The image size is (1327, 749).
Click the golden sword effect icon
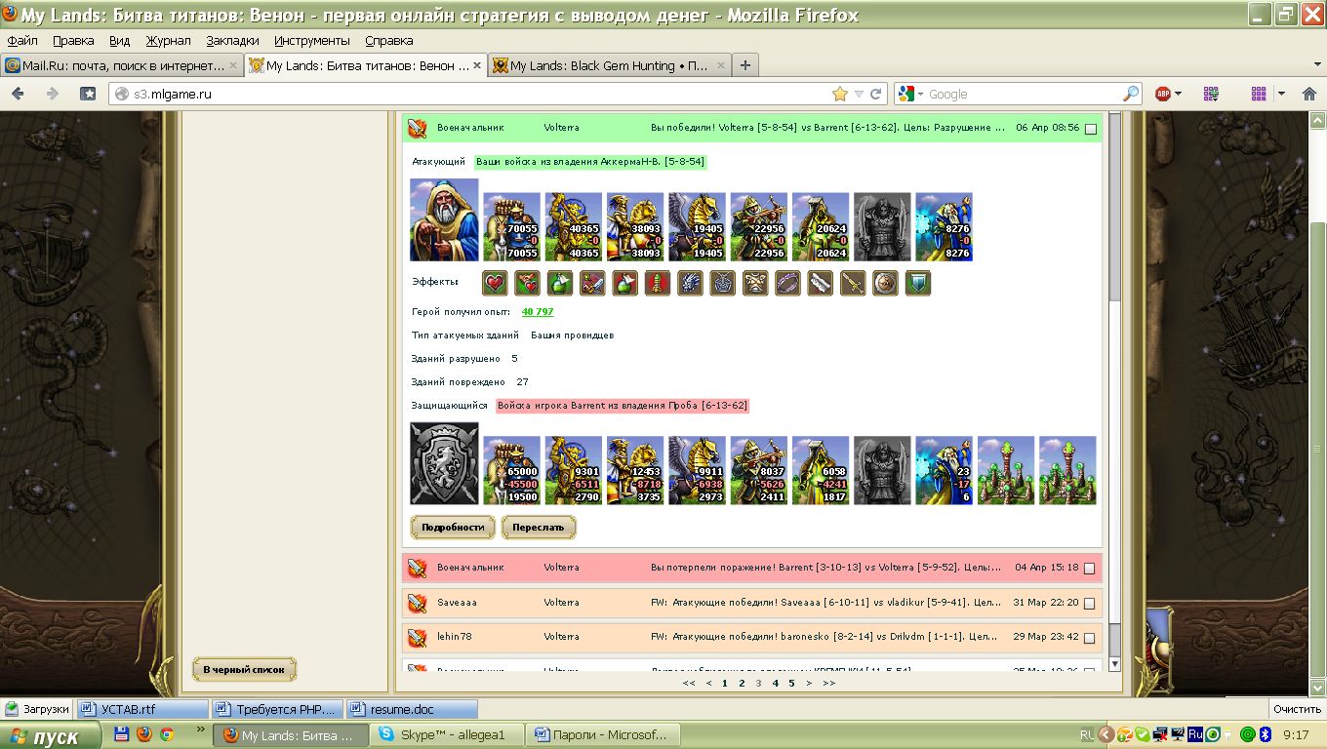coord(853,284)
